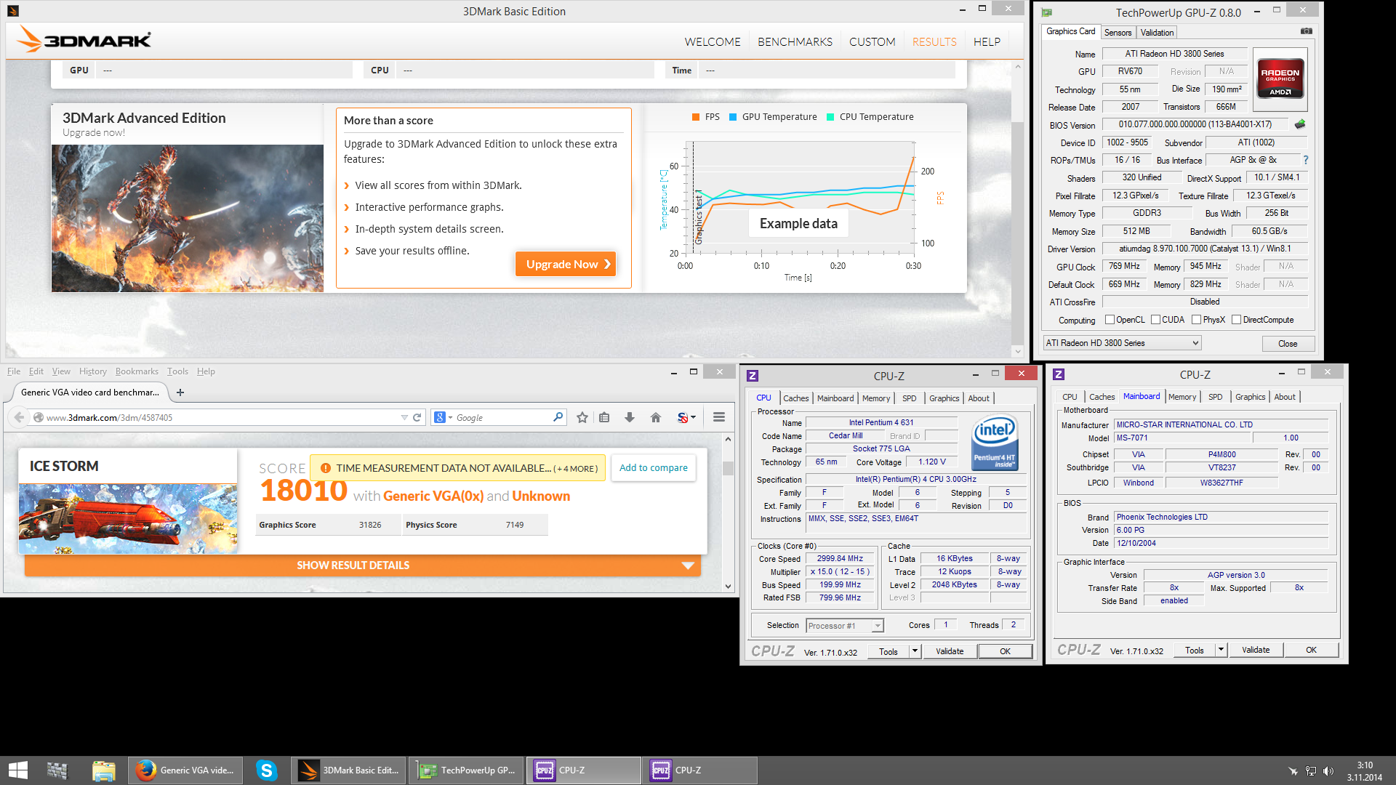Viewport: 1396px width, 785px height.
Task: Click the FPS legend color swatch
Action: pos(696,117)
